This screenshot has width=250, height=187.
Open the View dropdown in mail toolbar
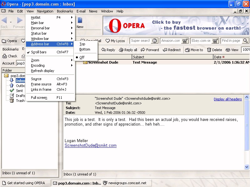click(232, 50)
